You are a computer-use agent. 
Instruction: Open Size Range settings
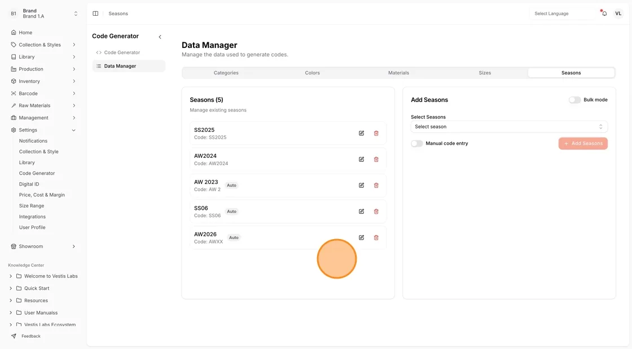pyautogui.click(x=32, y=206)
